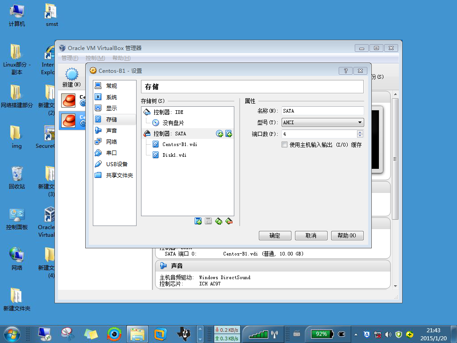Click the battery 92% indicator
The height and width of the screenshot is (343, 457).
click(x=322, y=334)
